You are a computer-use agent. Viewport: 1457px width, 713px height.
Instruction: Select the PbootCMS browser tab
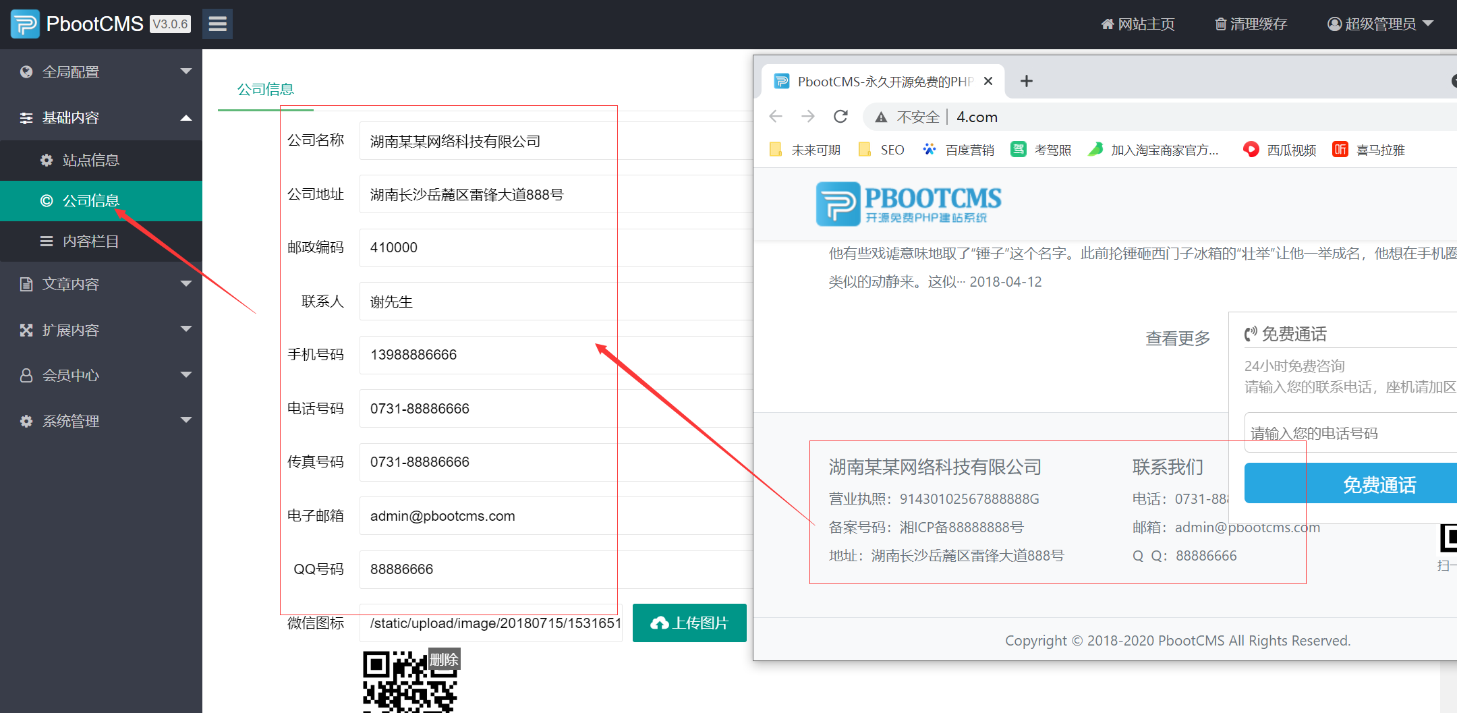tap(884, 82)
